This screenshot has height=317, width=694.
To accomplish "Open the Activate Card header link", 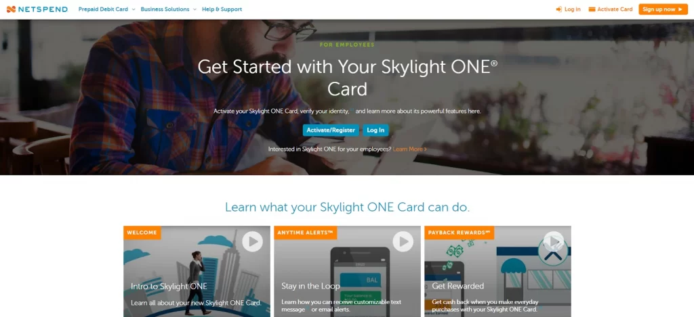I will coord(615,9).
